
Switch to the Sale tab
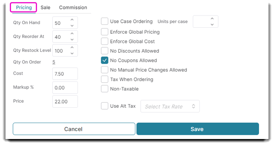(45, 7)
